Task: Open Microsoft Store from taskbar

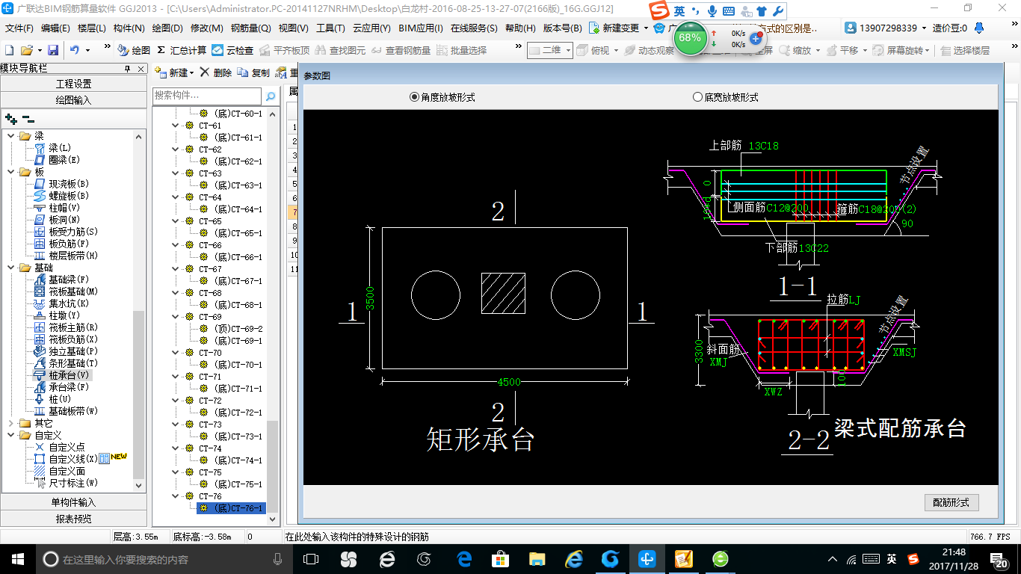Action: (499, 558)
